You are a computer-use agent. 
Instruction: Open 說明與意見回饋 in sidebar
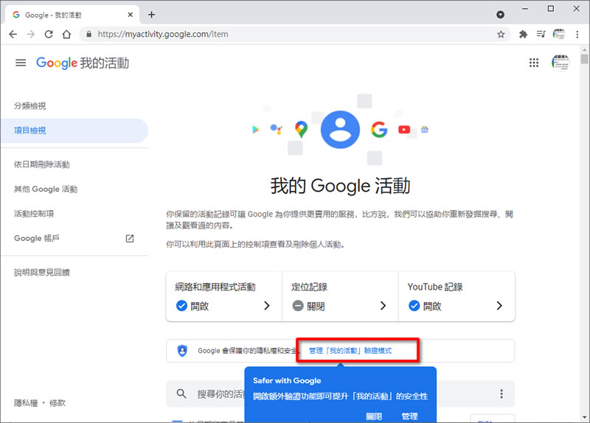click(42, 272)
